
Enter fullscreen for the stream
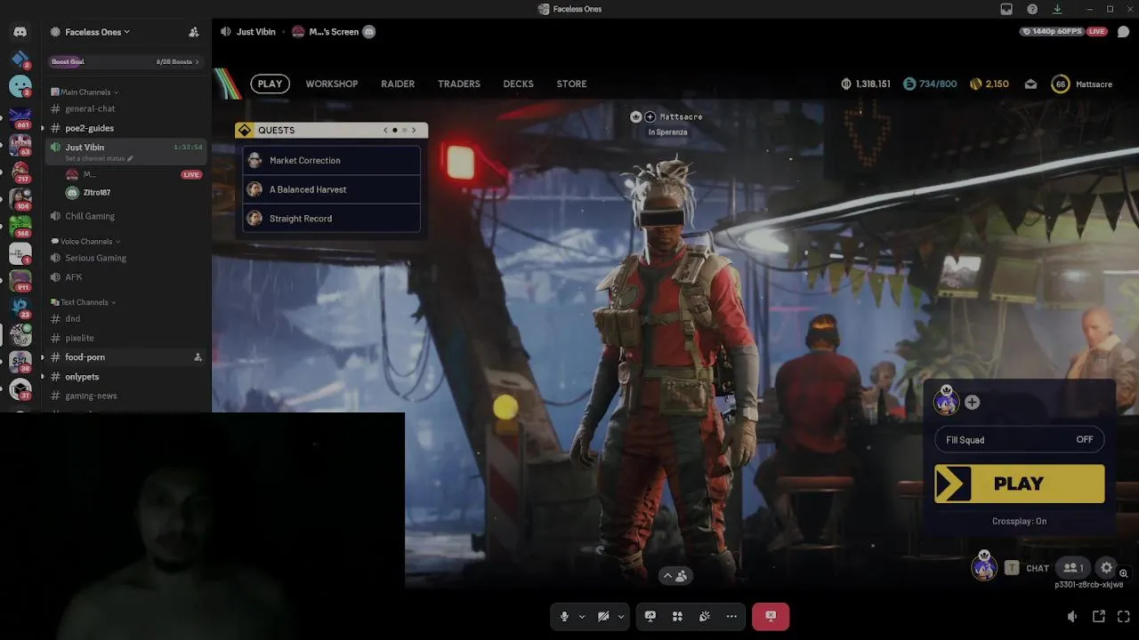click(1124, 616)
